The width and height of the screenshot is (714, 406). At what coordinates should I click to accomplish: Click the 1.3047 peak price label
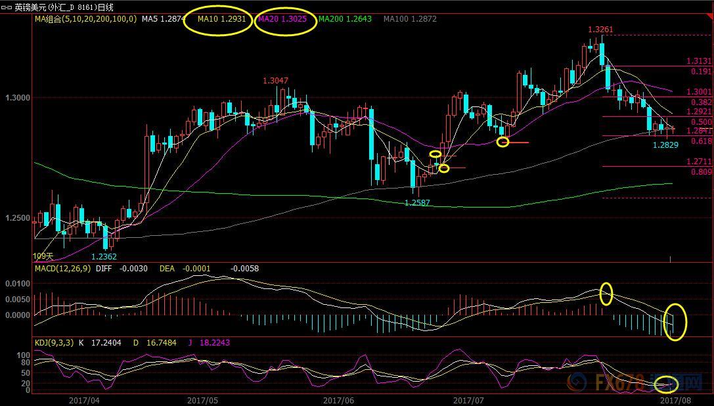(x=275, y=81)
